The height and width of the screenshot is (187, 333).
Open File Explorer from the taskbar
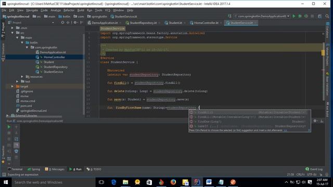tap(125, 182)
